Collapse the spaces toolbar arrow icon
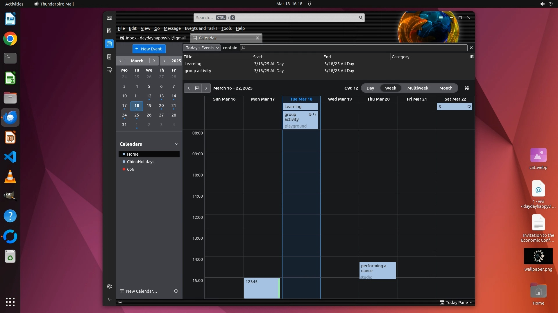 point(109,299)
